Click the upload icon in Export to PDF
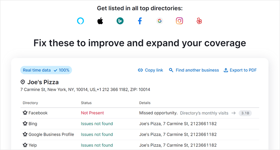Screen dimensions: 280x150 (226, 70)
